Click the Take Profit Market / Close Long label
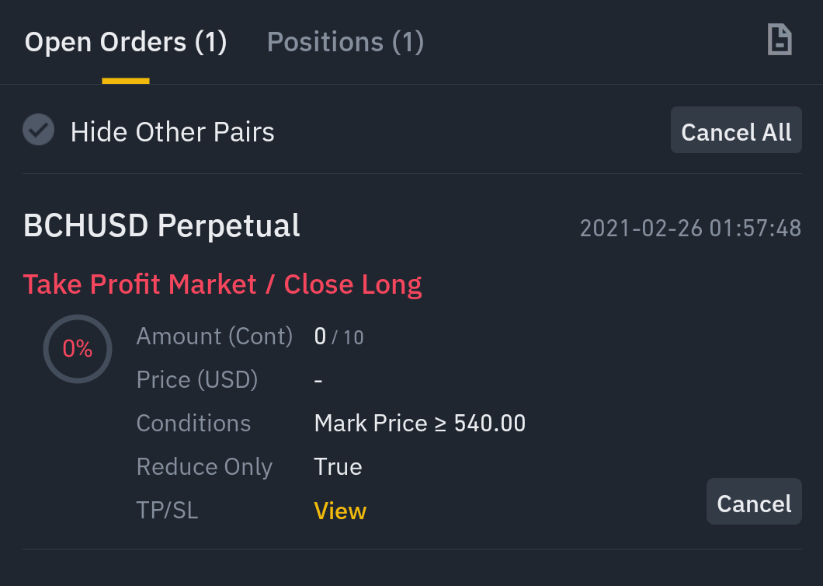 (x=223, y=285)
